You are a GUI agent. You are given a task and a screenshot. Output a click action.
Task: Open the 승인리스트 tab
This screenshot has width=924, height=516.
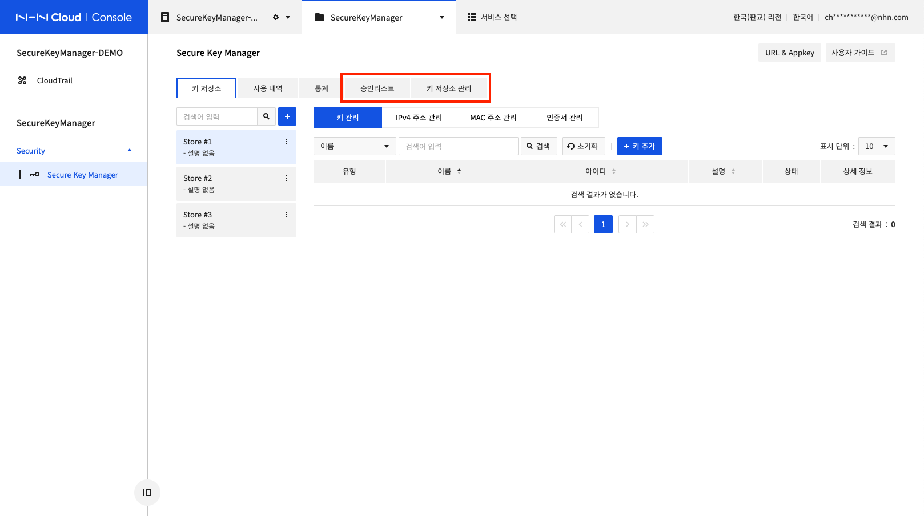point(377,88)
